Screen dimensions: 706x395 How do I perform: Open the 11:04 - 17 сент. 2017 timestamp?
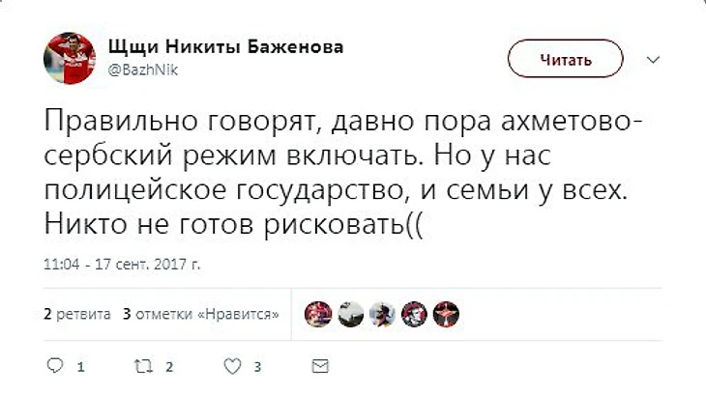click(122, 264)
